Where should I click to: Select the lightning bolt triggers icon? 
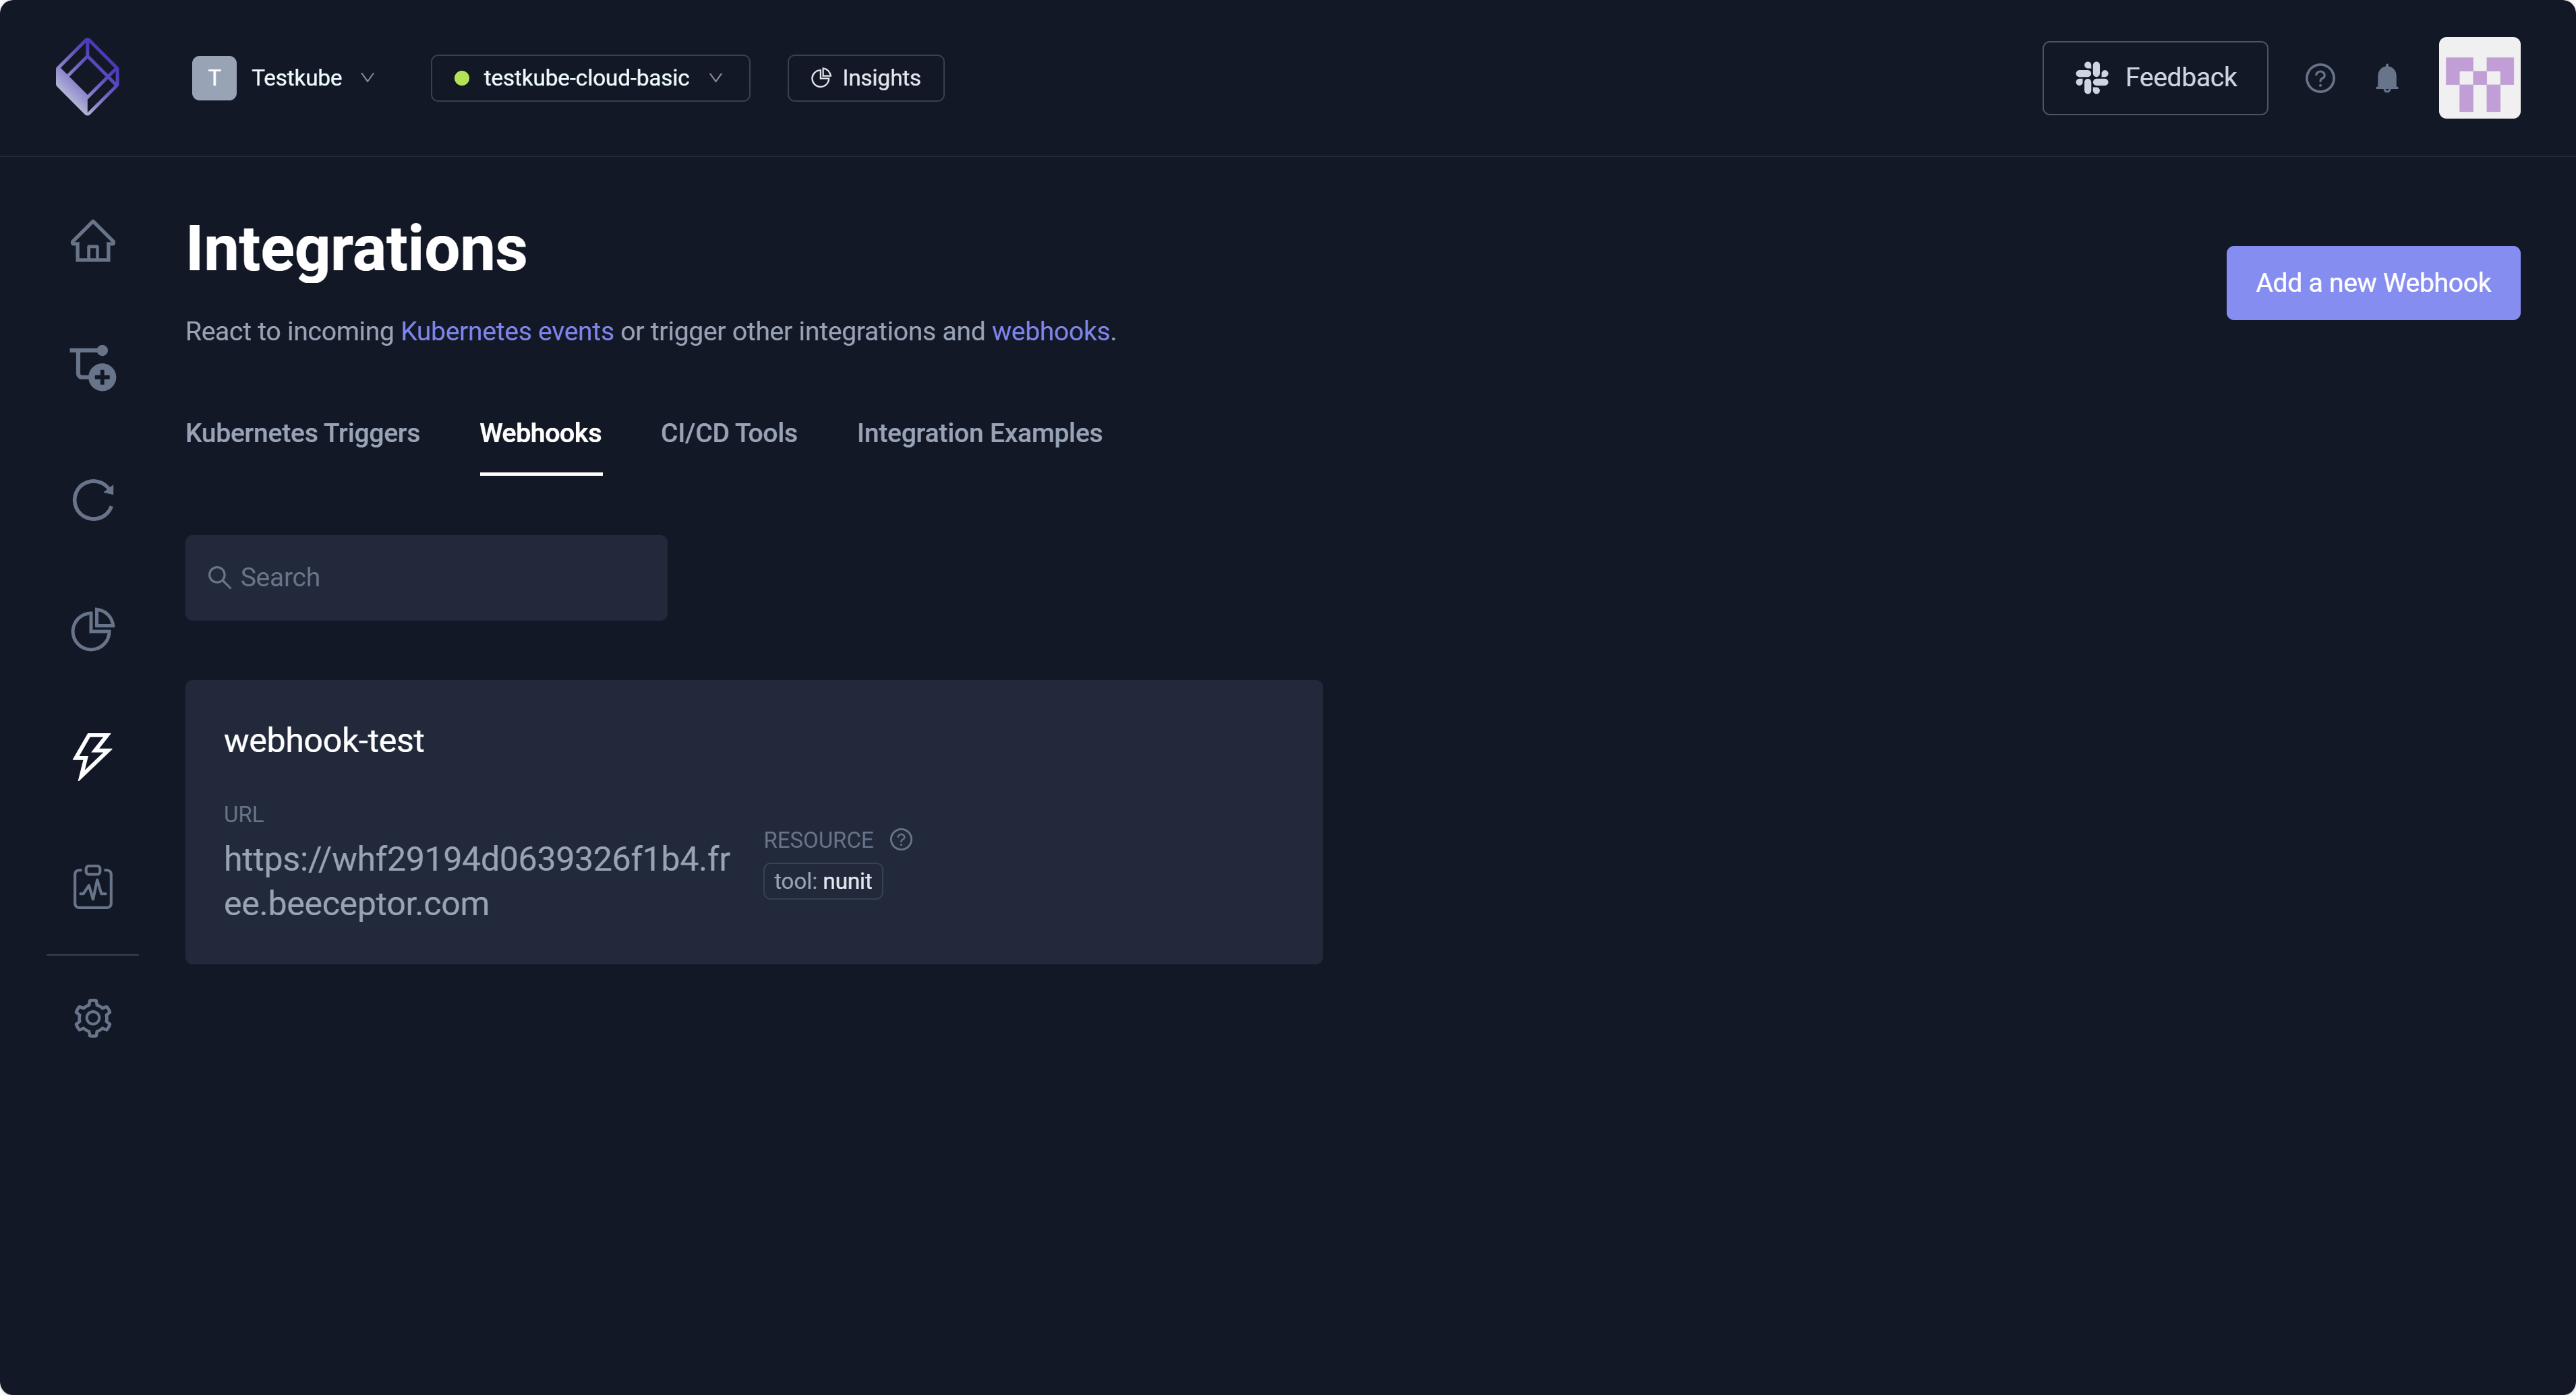tap(92, 755)
